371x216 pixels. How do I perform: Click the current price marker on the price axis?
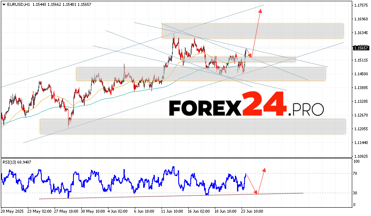(361, 48)
